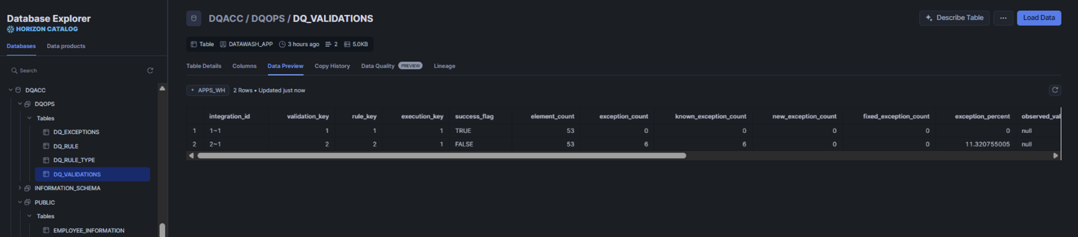Click the DQACC breadcrumb link
Image resolution: width=1078 pixels, height=237 pixels.
(x=226, y=19)
